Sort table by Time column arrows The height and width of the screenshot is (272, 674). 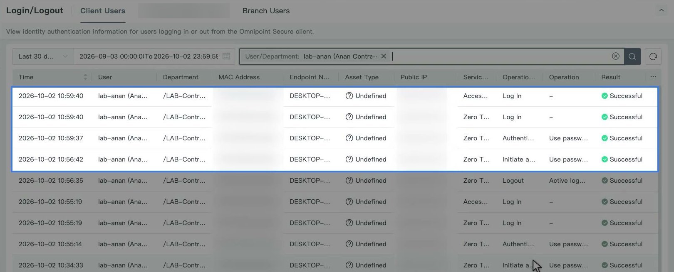85,77
